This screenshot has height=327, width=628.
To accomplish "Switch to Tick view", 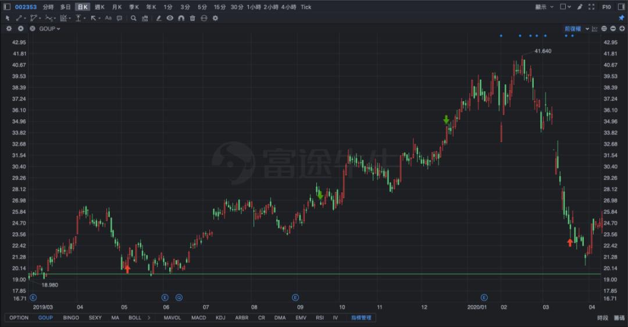I will 306,7.
